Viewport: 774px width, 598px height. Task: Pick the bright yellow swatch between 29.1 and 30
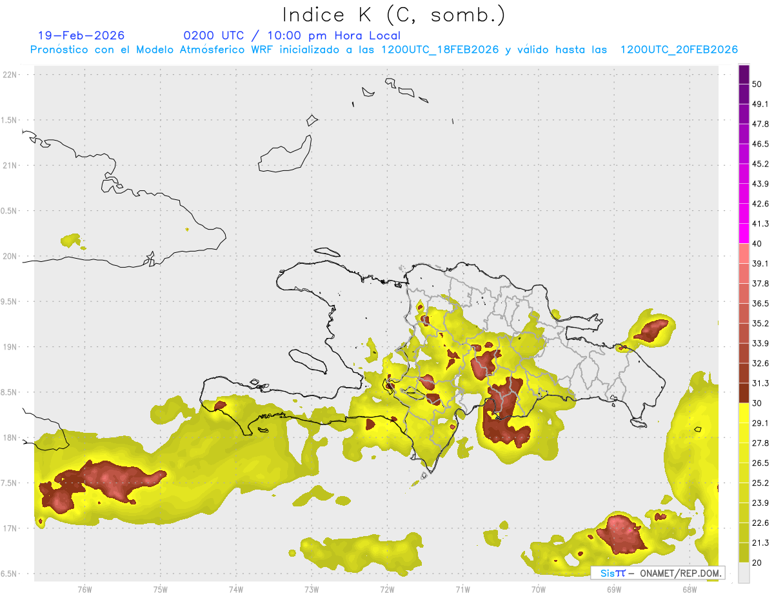tap(744, 413)
